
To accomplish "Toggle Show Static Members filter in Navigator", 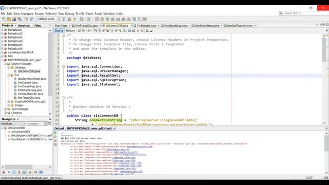I will [14, 172].
